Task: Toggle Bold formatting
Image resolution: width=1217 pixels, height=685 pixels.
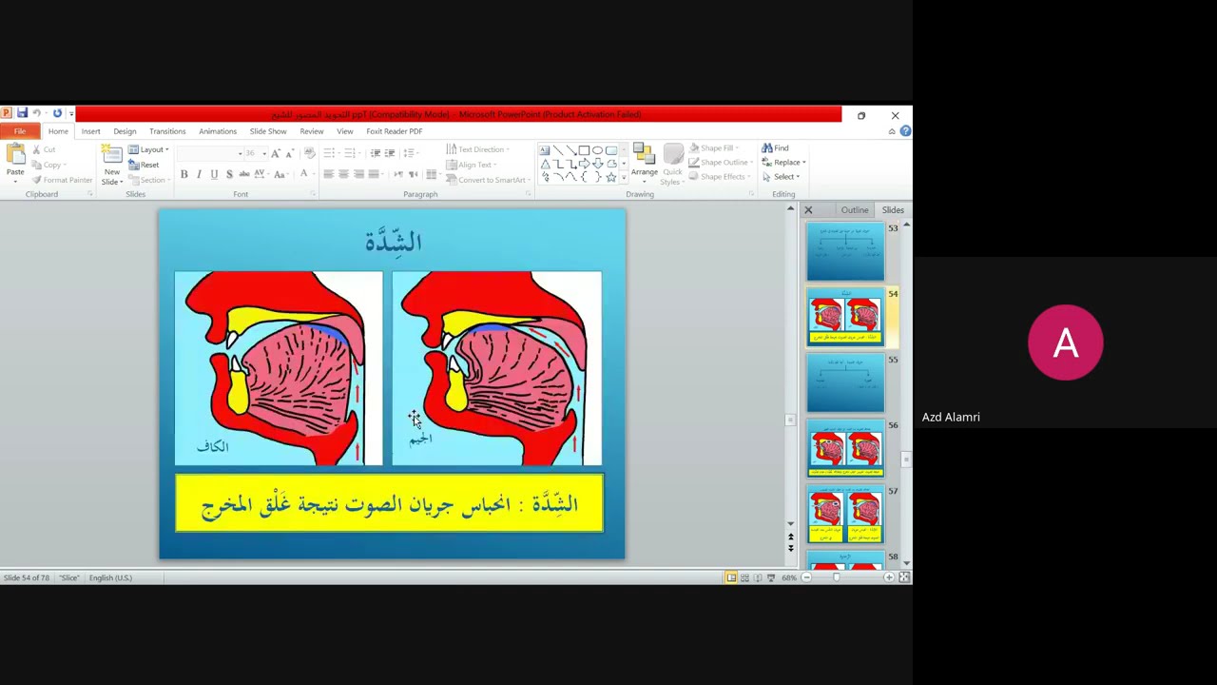Action: [x=184, y=174]
